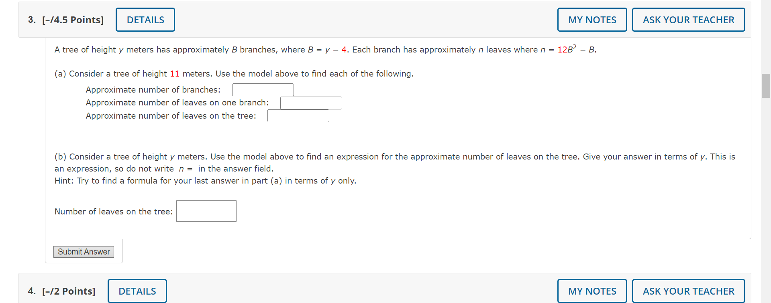Click the question 4 points label
This screenshot has height=303, width=771.
click(69, 291)
